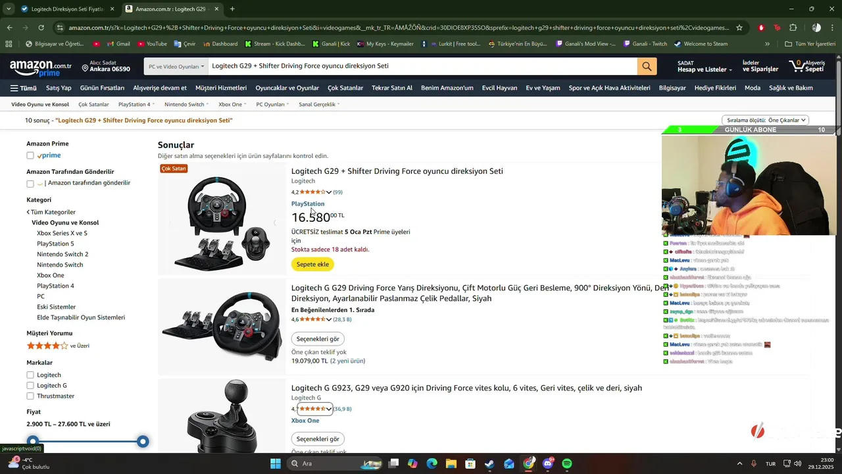
Task: Open Müşteri Hizmetleri in navigation bar
Action: pos(221,88)
